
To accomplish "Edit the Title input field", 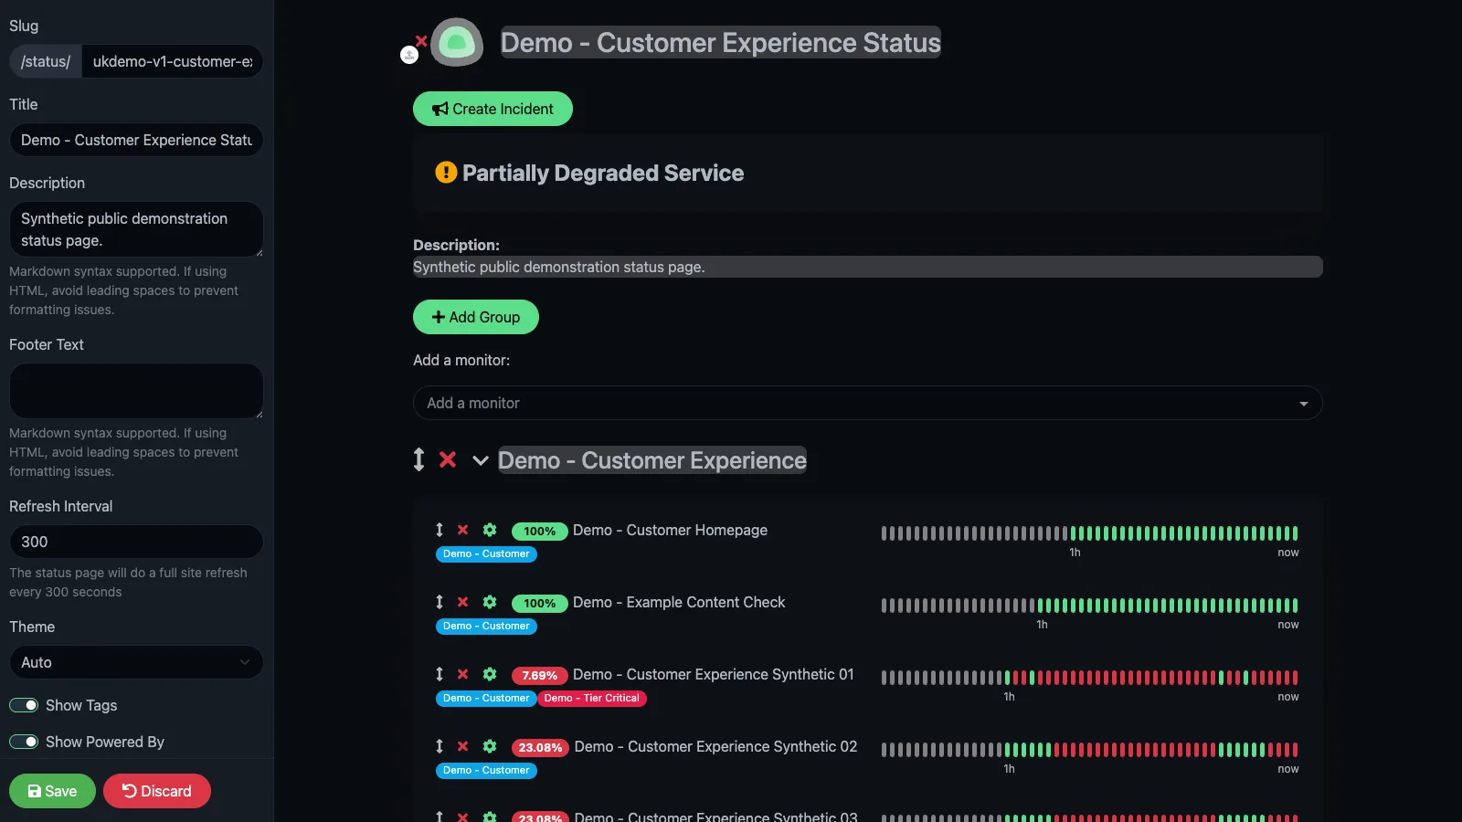I will pos(136,140).
